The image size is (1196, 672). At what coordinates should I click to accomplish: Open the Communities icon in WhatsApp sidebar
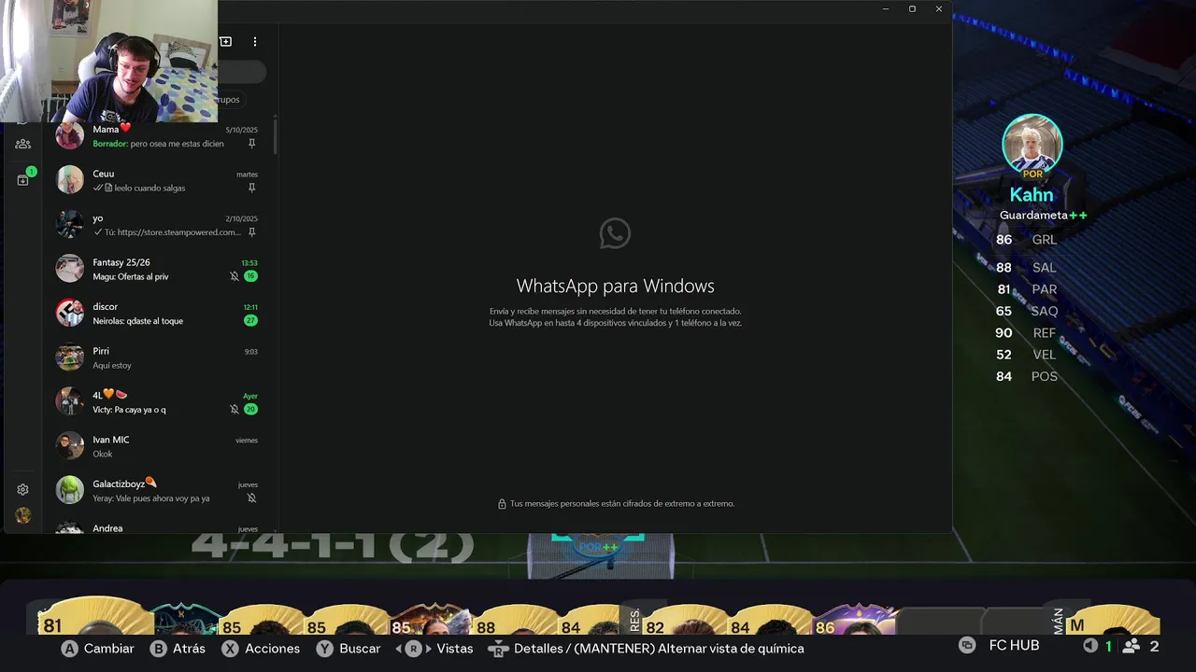click(x=22, y=144)
